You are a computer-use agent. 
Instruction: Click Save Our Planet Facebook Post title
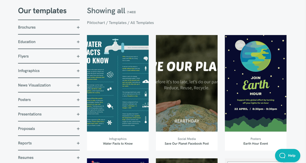pyautogui.click(x=187, y=143)
